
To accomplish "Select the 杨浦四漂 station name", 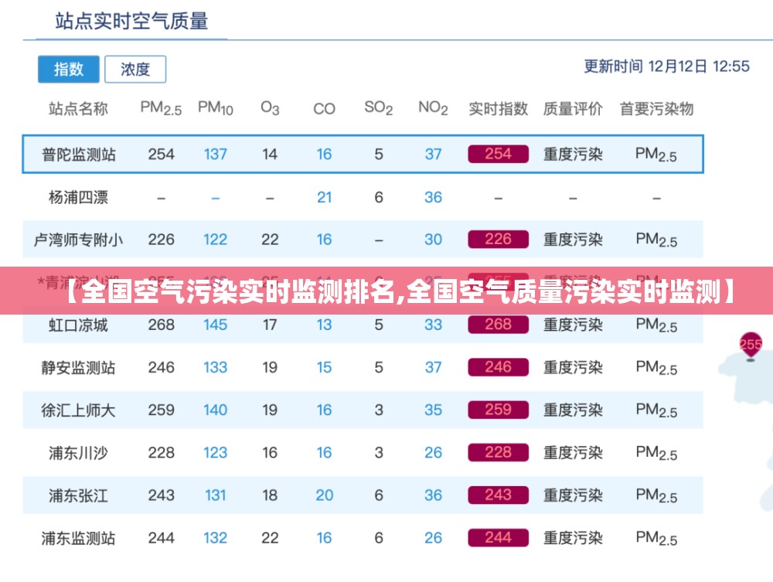I will [x=78, y=198].
